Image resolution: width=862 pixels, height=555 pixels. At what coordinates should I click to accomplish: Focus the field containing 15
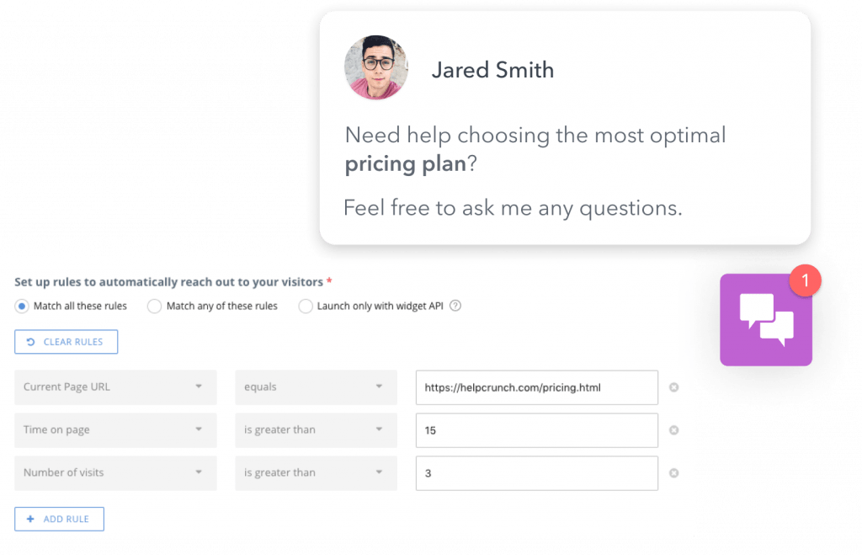click(x=536, y=430)
